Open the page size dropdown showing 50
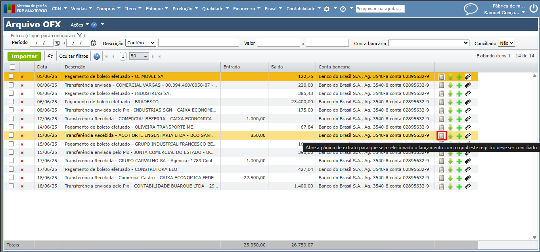Image resolution: width=540 pixels, height=252 pixels. 139,56
